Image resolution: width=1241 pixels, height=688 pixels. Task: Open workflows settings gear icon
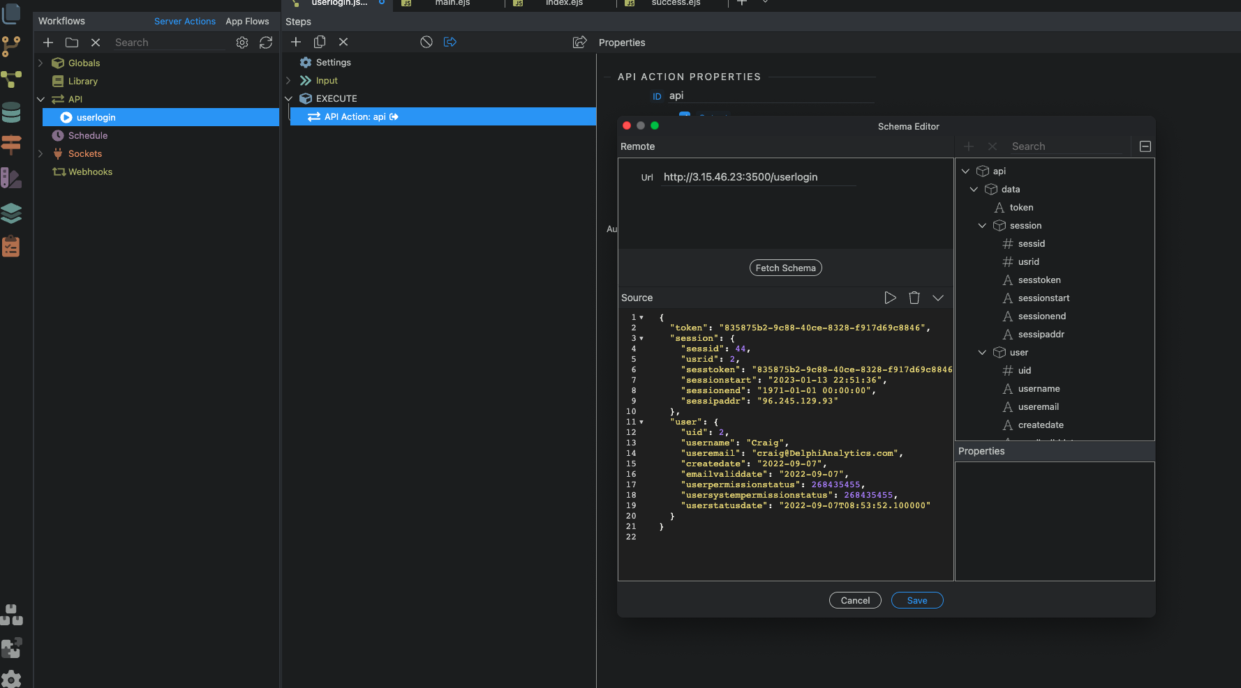point(242,43)
